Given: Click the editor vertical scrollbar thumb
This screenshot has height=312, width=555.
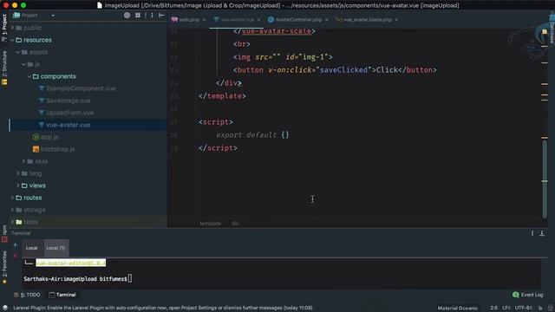Looking at the screenshot, I should coord(545,179).
